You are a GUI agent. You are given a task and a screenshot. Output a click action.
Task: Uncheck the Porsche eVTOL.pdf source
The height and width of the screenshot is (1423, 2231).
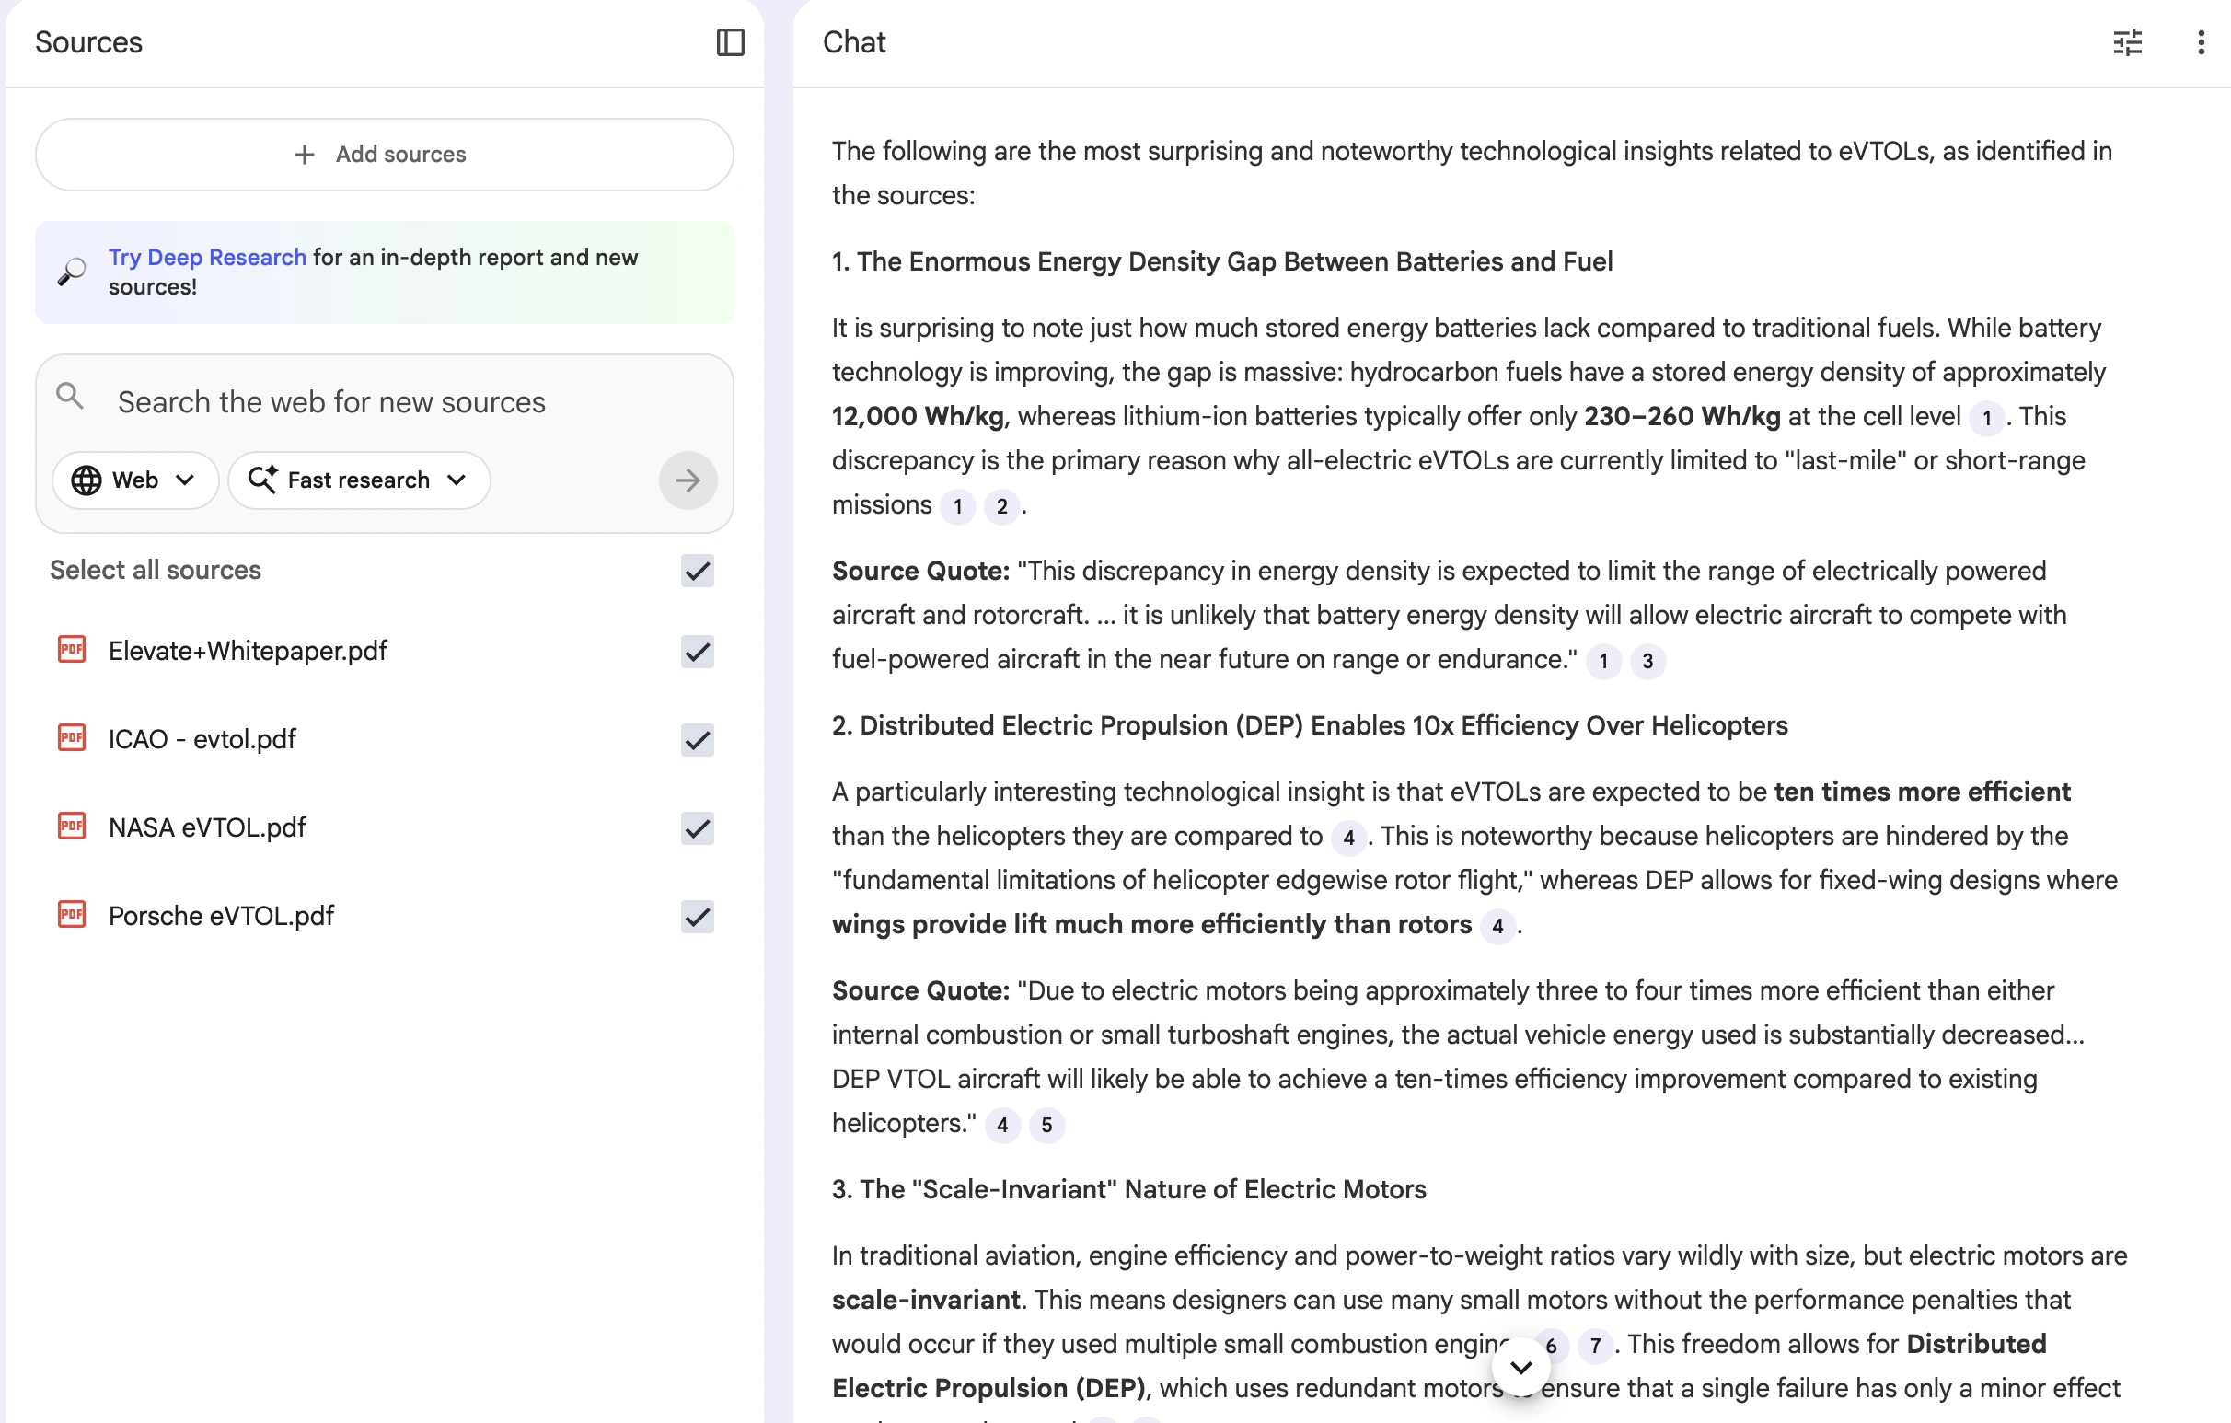tap(697, 916)
